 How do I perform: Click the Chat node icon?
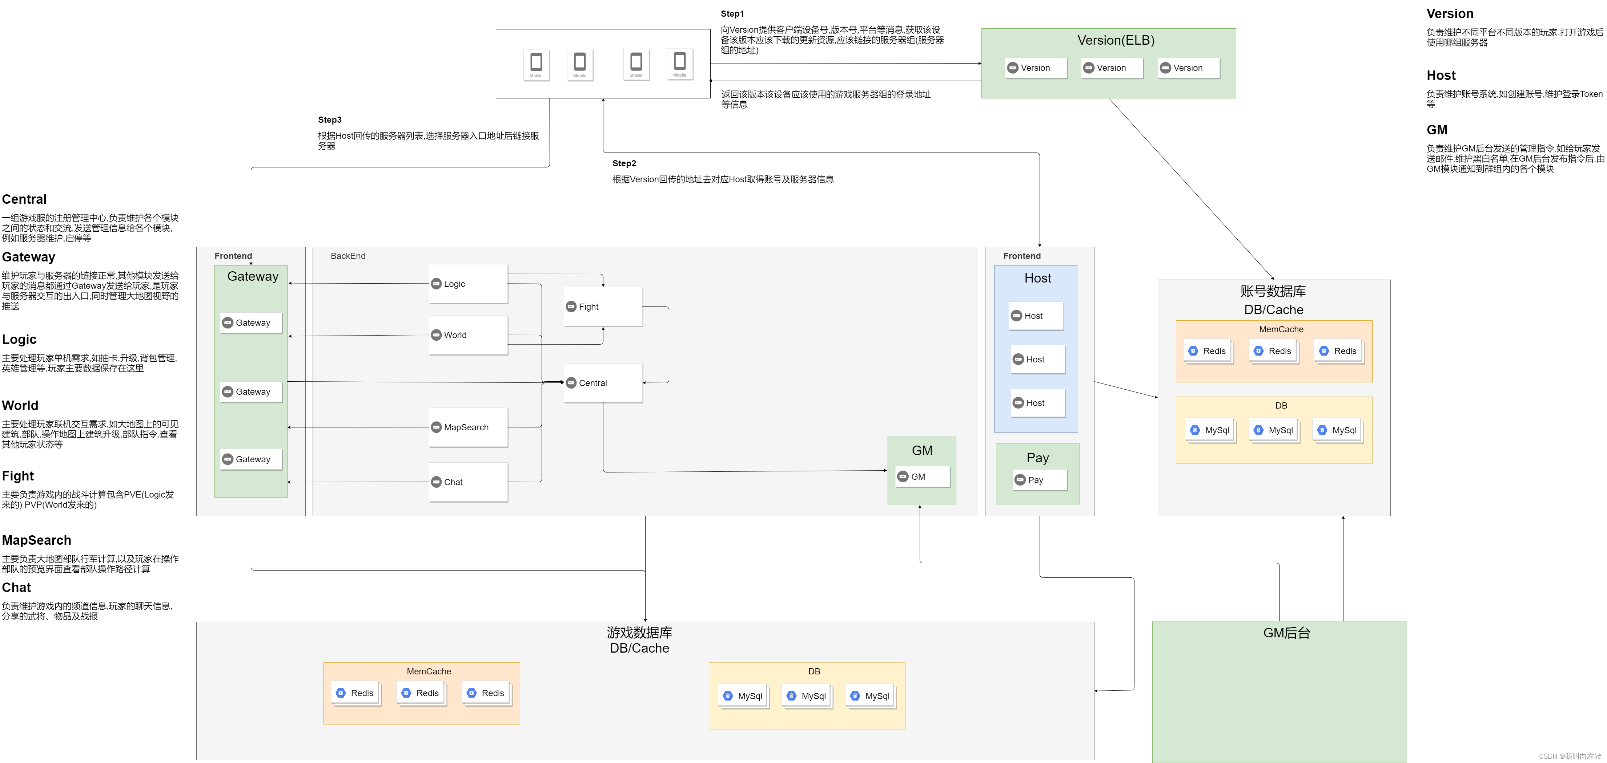[x=437, y=482]
